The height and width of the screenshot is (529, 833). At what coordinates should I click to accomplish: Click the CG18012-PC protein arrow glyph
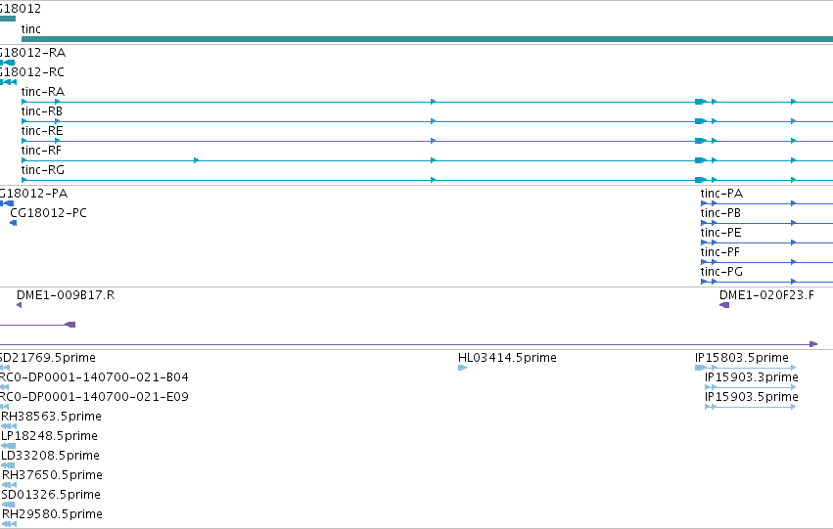point(14,223)
